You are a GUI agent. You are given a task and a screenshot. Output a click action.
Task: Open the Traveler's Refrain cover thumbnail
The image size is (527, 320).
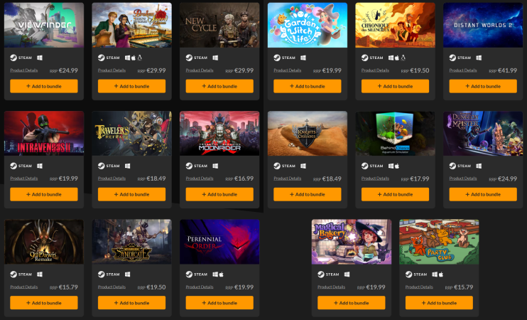pos(132,133)
